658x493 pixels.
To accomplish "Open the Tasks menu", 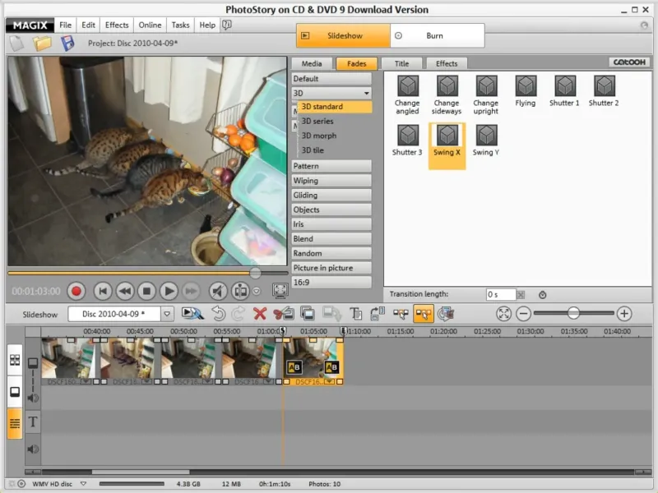I will (x=180, y=25).
